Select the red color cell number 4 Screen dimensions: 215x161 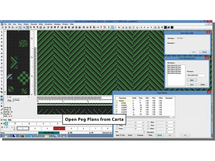click(59, 128)
